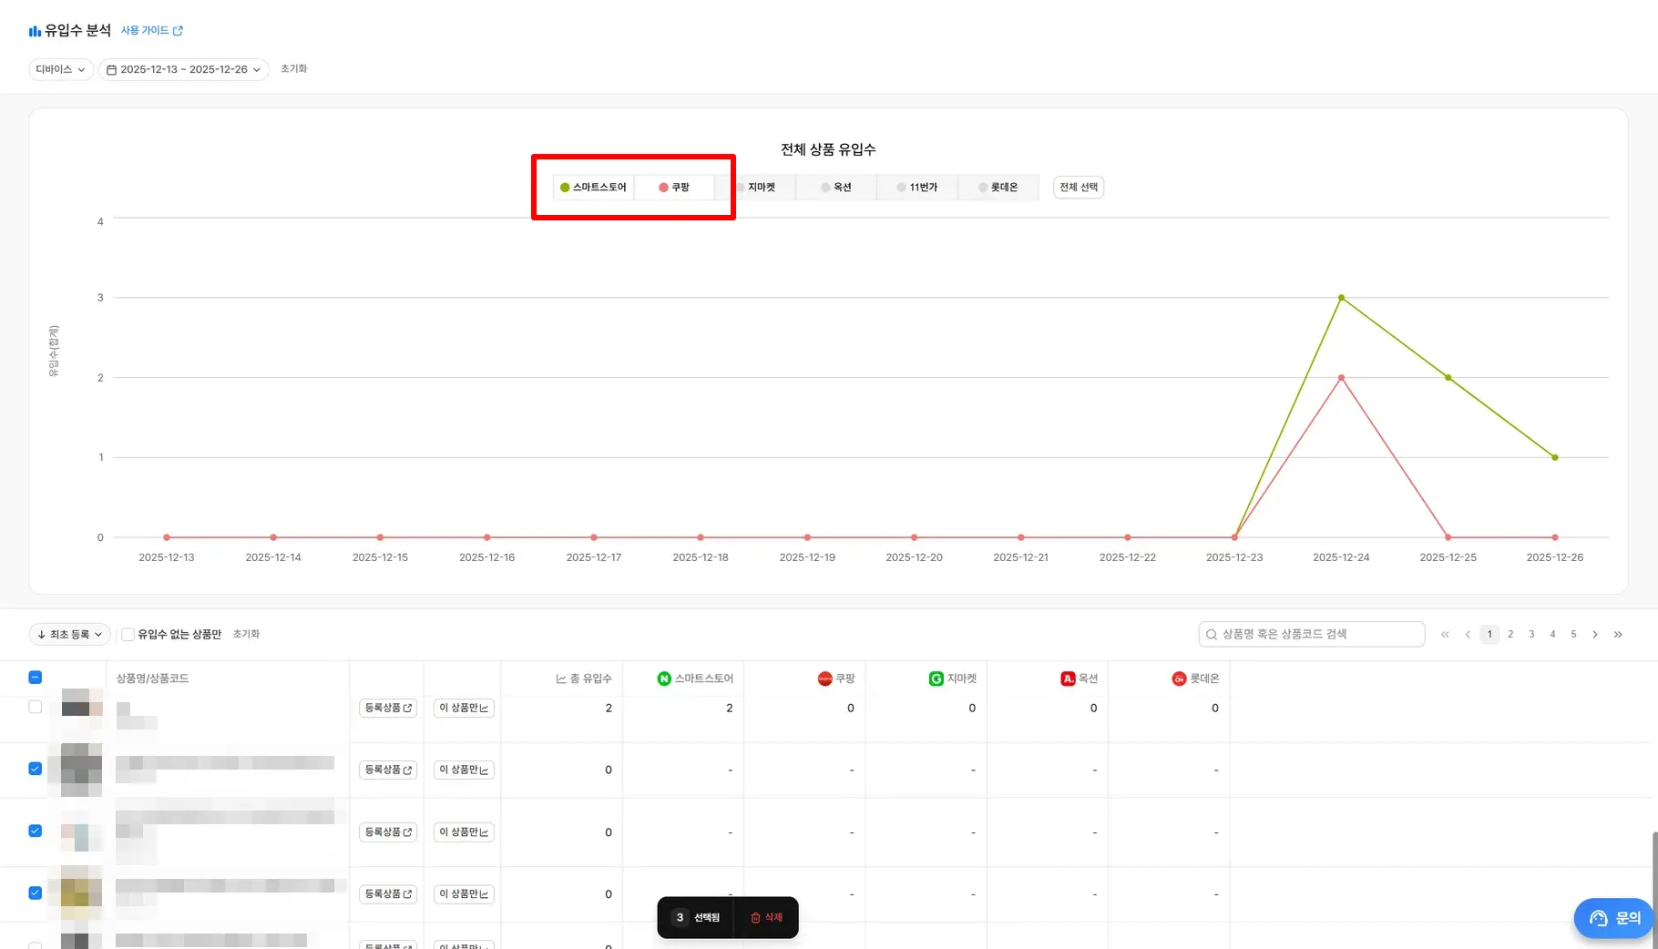Screen dimensions: 1658x949
Task: Click the 옥션 A logo in table header
Action: coord(1068,679)
